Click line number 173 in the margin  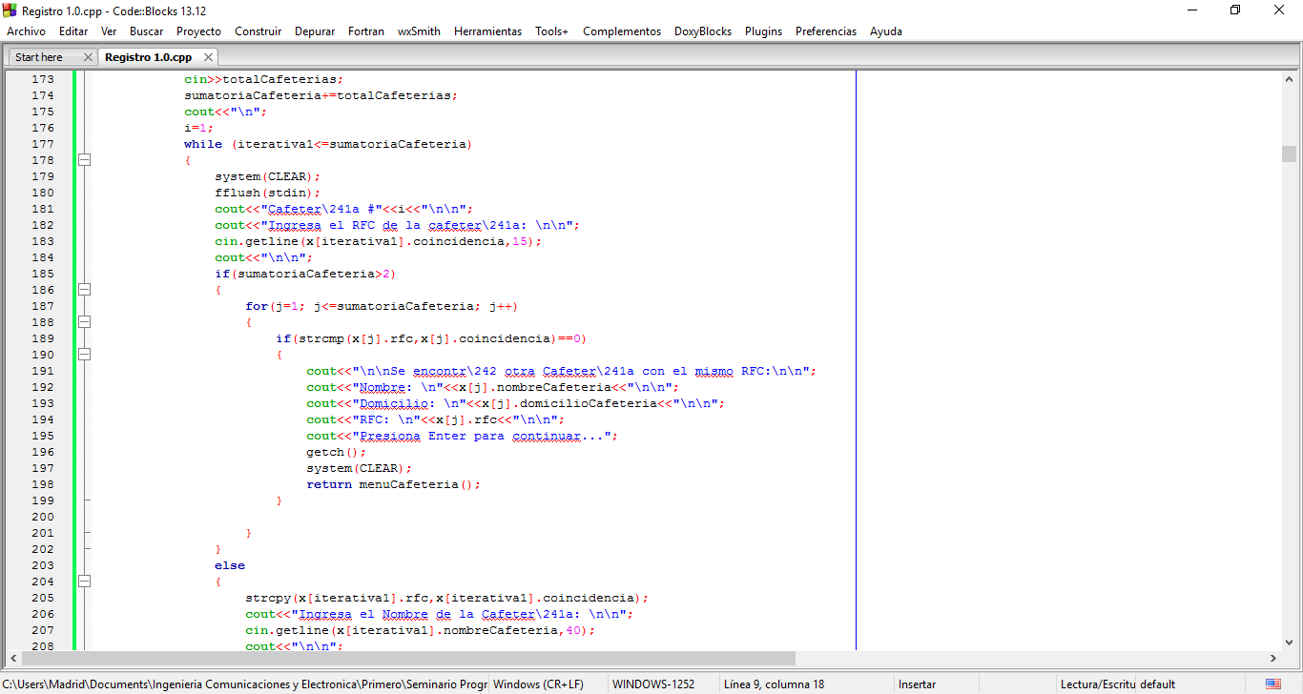tap(43, 79)
